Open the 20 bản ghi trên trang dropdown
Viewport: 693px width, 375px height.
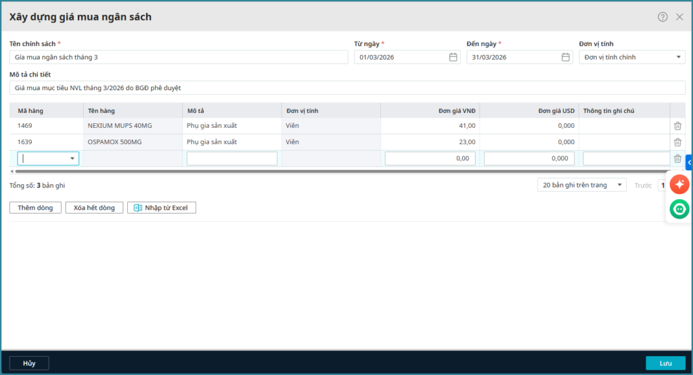(582, 185)
